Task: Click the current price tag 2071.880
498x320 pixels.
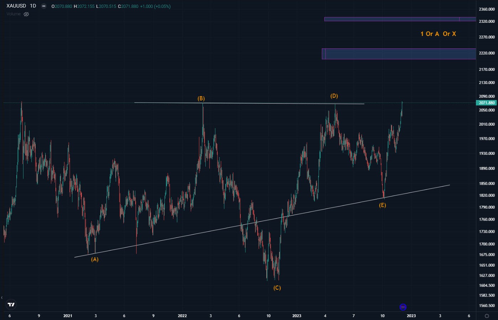Action: pyautogui.click(x=487, y=103)
